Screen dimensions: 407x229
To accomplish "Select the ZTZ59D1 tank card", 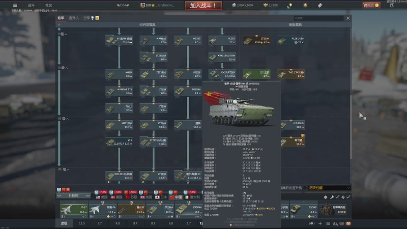I will (x=154, y=74).
